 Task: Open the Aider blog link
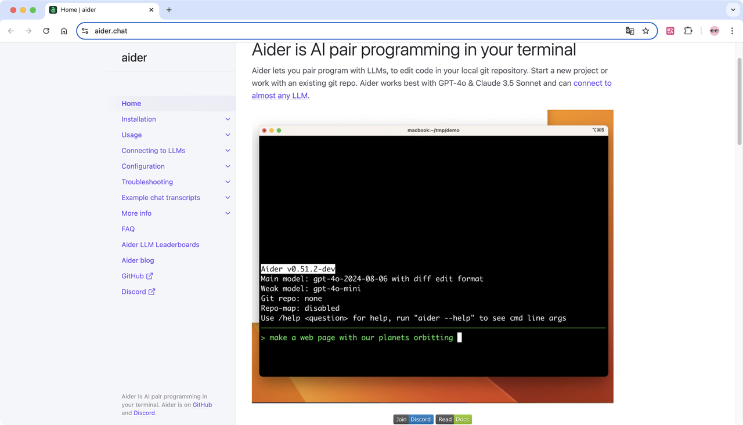[138, 260]
